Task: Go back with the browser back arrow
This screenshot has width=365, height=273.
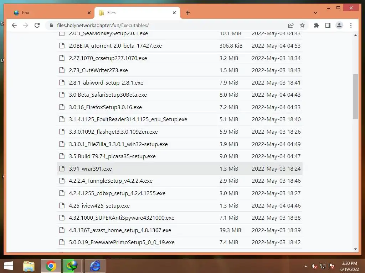Action: 14,25
